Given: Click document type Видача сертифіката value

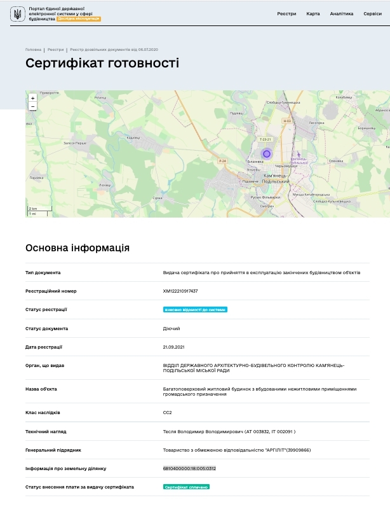Looking at the screenshot, I should tap(262, 272).
